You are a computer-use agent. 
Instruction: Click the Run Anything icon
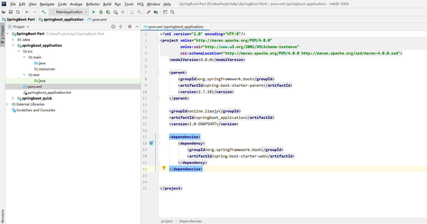[x=165, y=12]
